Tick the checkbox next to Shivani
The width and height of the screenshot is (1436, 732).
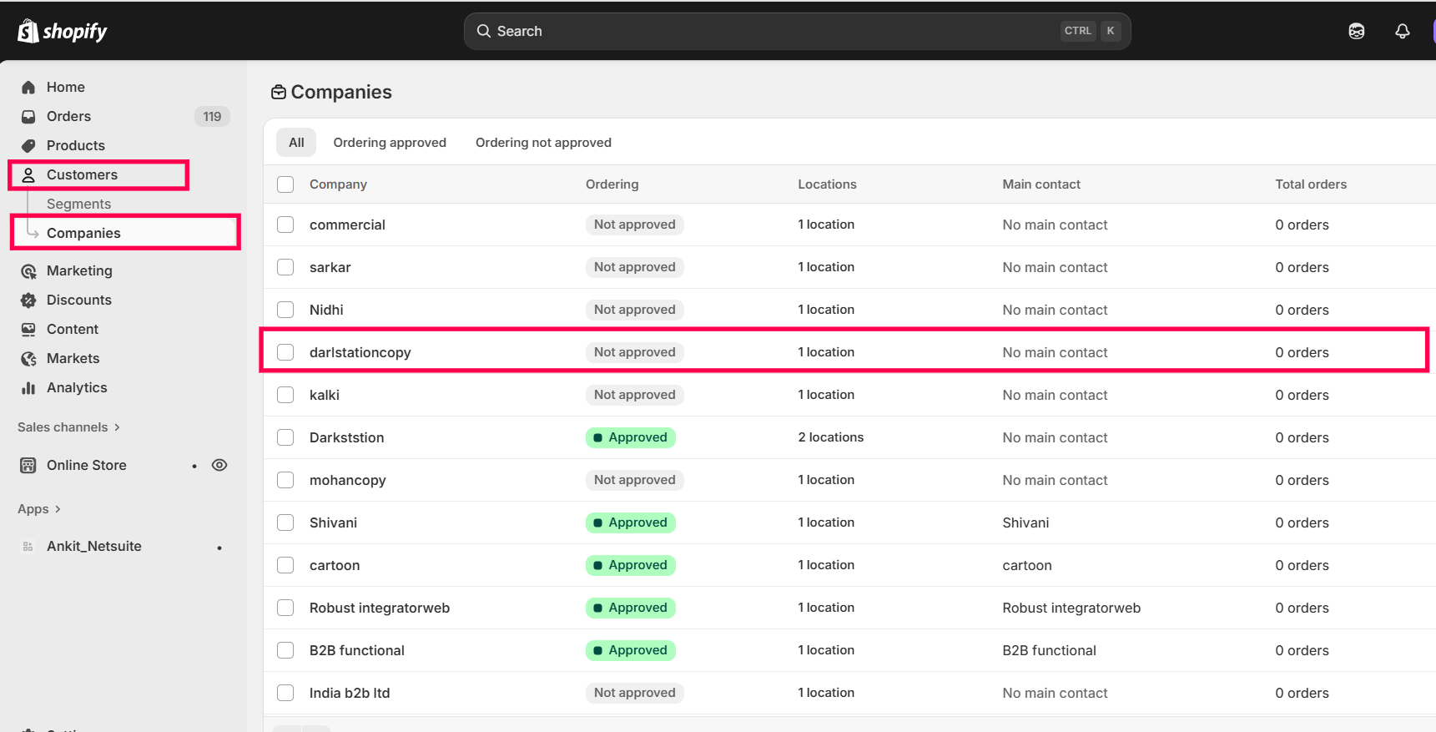[285, 522]
